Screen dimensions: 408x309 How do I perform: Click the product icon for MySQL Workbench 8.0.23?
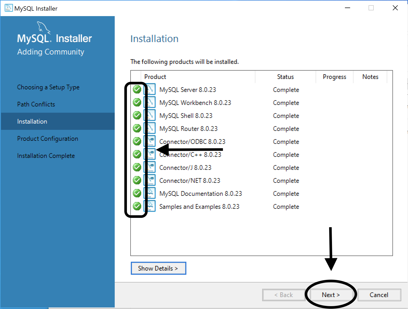(150, 102)
